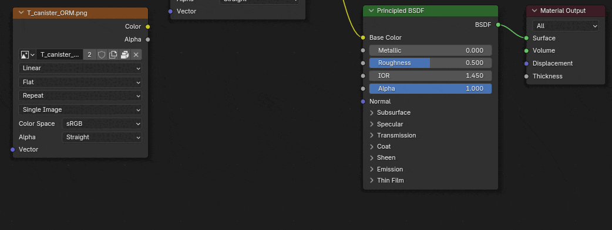Expand the Subsurface panel
Screen dimensions: 612x230
tap(372, 112)
